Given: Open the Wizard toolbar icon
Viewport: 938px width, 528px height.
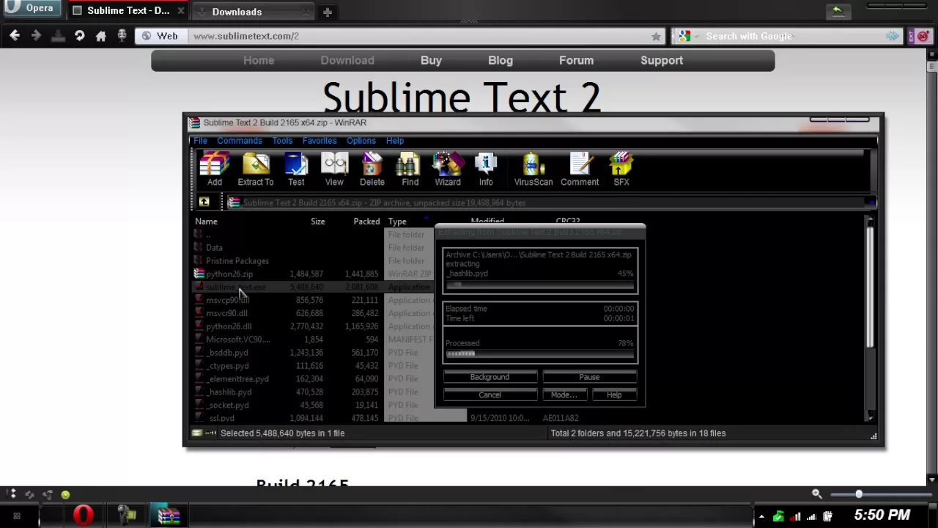Looking at the screenshot, I should click(448, 169).
